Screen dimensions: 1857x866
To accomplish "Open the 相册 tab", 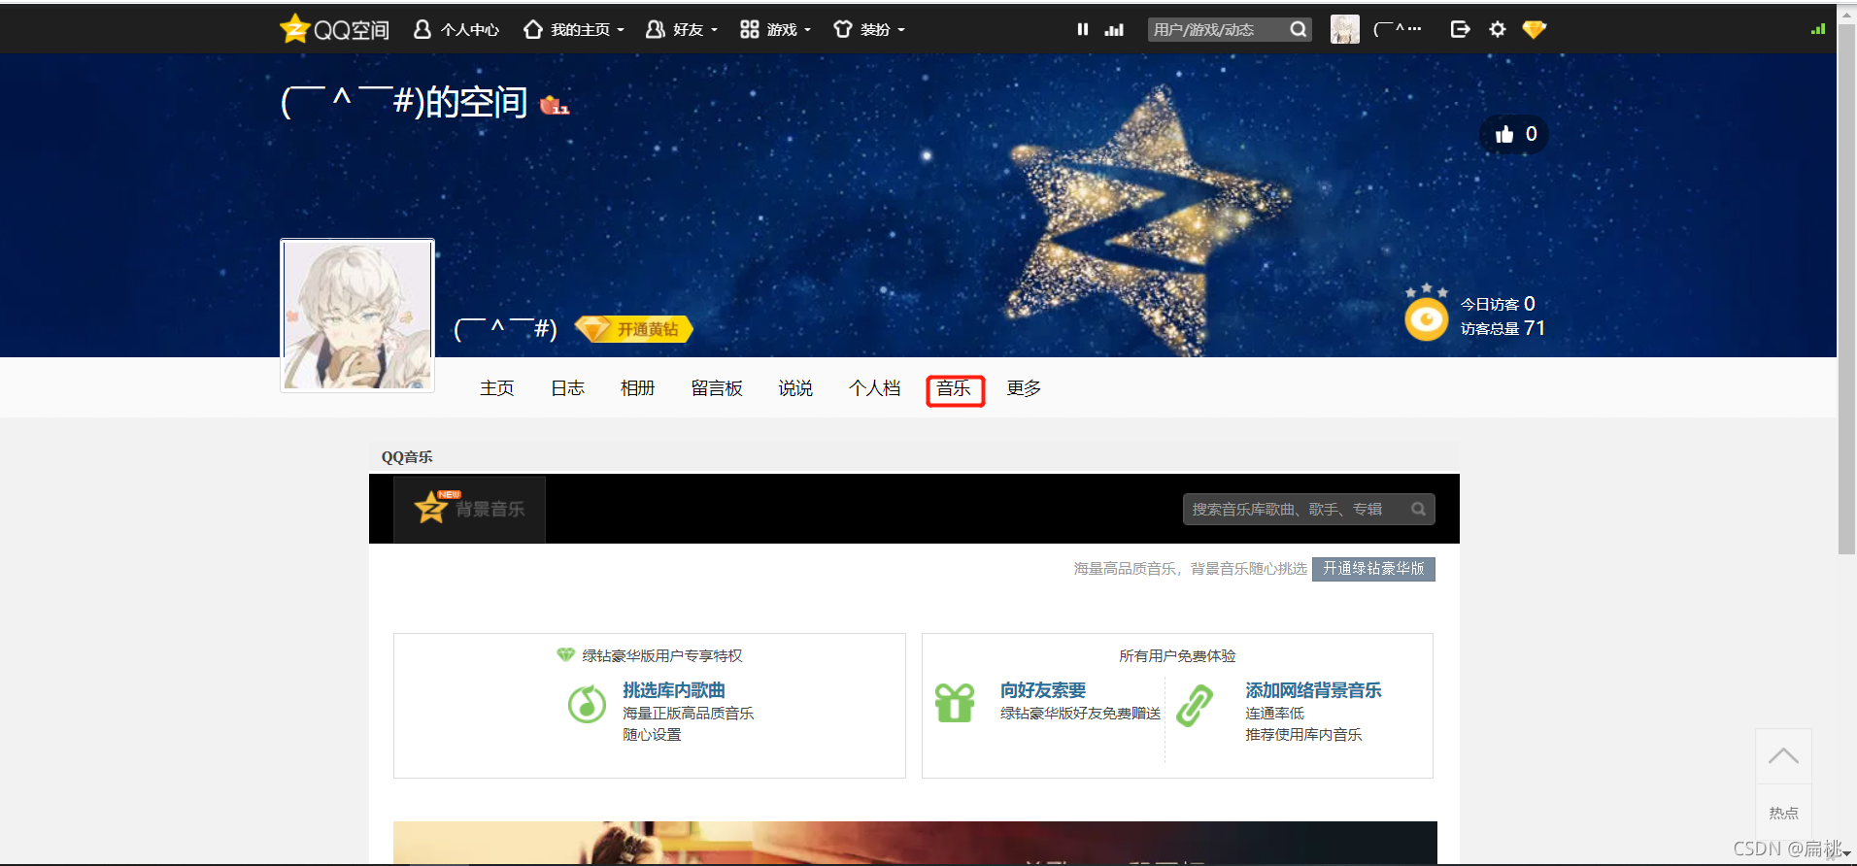I will click(x=638, y=388).
